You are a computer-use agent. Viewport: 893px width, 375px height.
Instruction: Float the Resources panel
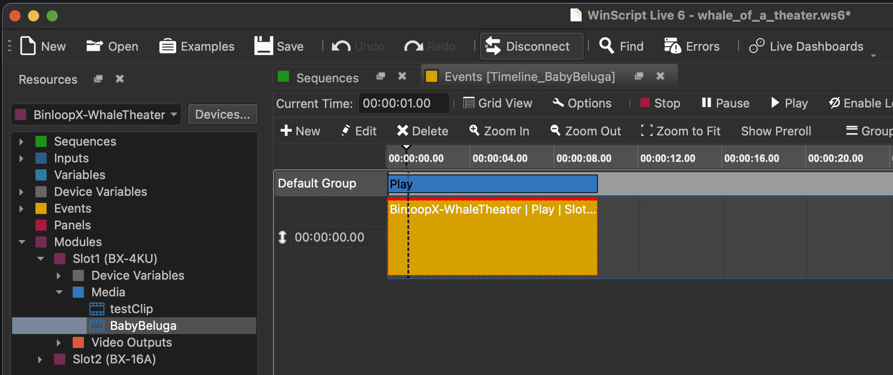[x=98, y=79]
